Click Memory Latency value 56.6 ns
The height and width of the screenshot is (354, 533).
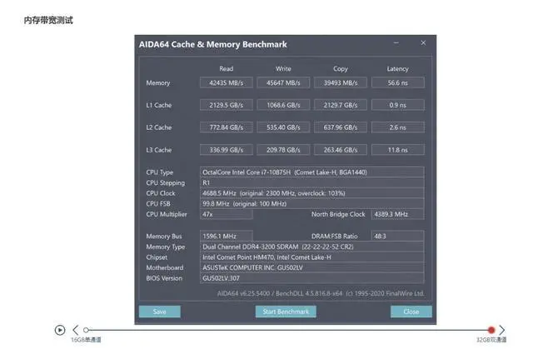coord(398,82)
